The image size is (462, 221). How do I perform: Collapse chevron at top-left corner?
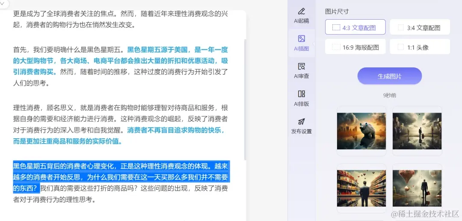click(3, 3)
